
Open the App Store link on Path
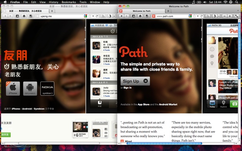144,104
